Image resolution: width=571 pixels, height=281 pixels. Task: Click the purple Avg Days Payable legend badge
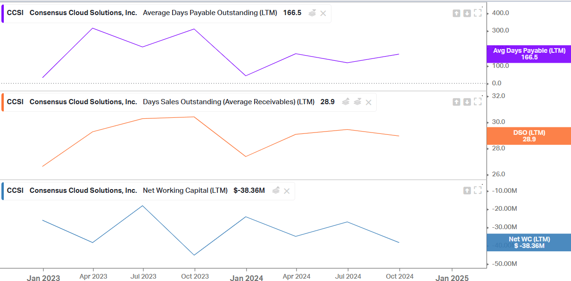coord(529,54)
